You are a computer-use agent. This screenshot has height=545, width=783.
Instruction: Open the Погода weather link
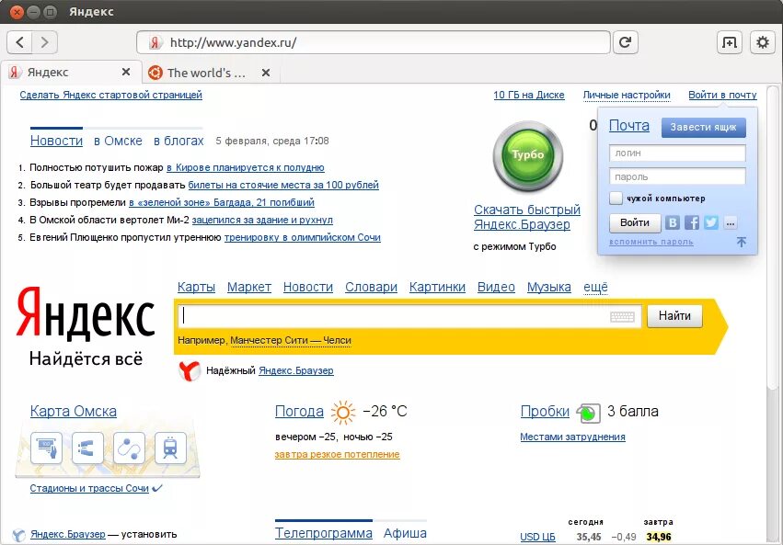299,412
